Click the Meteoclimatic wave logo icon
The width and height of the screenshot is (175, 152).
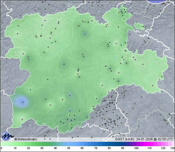(7, 136)
